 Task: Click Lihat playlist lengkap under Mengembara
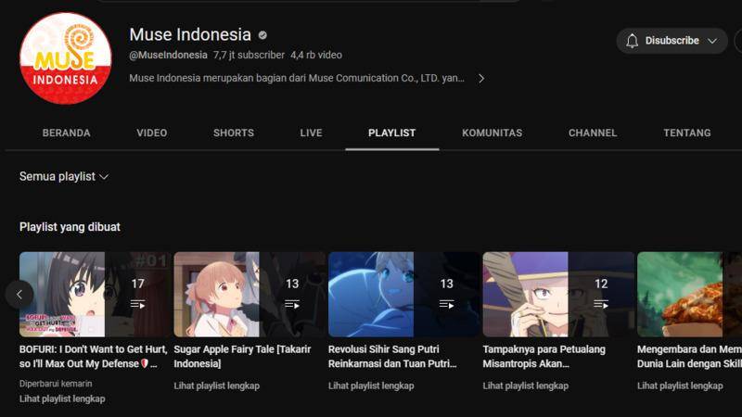[680, 385]
